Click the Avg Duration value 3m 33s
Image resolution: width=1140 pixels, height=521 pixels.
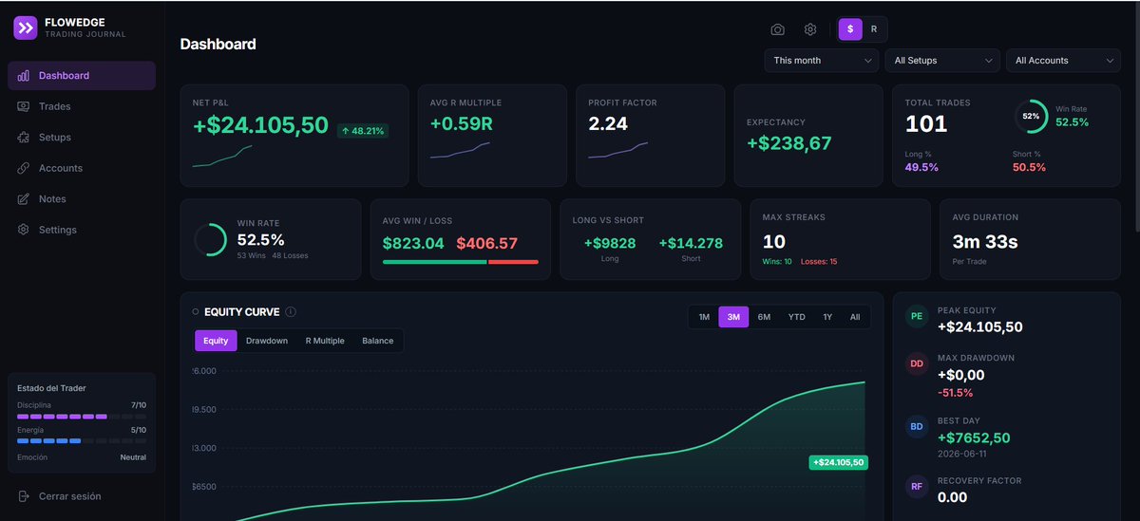coord(985,242)
